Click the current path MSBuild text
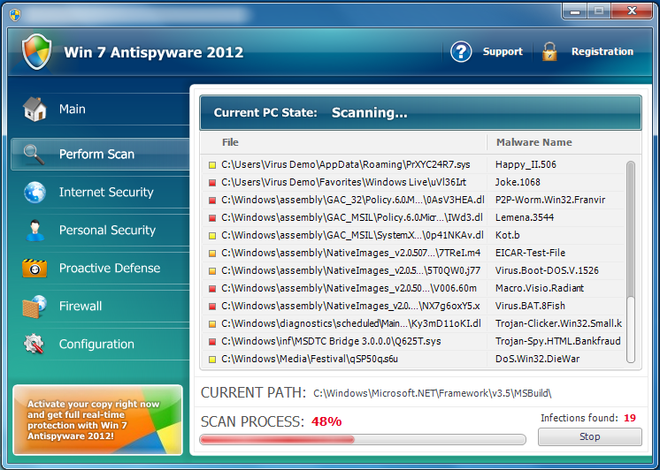Image resolution: width=660 pixels, height=470 pixels. pyautogui.click(x=433, y=393)
